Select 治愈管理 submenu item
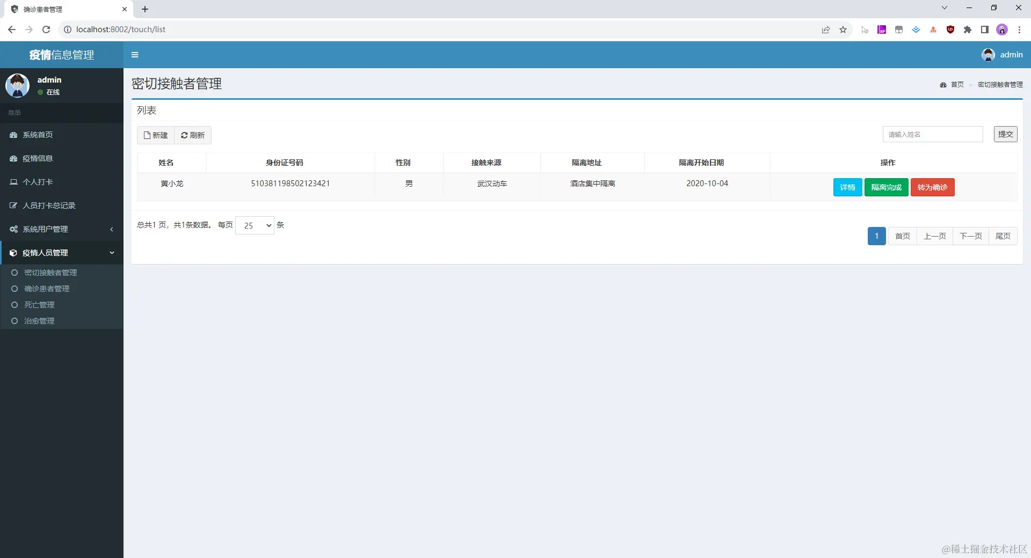Screen dimensions: 1031x558 click(39, 321)
